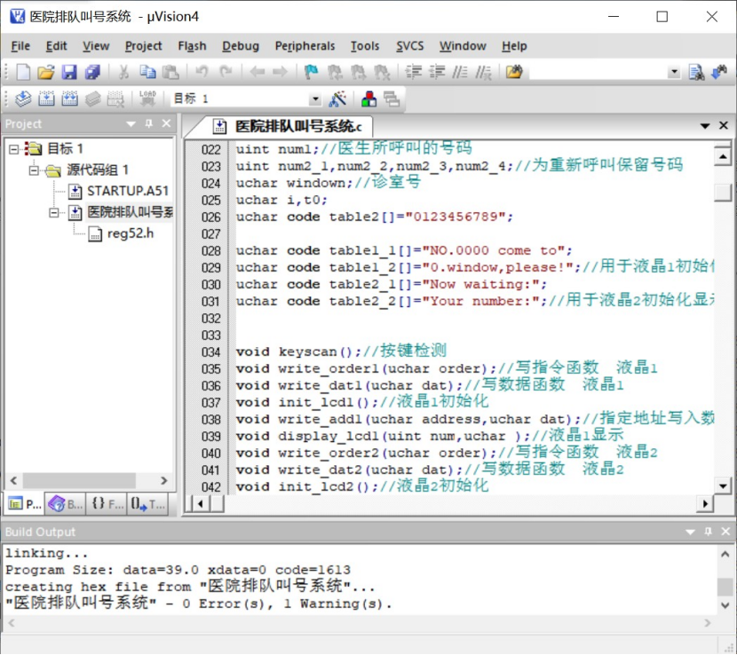The width and height of the screenshot is (737, 655).
Task: Copy the selection with the Copy icon
Action: point(147,72)
